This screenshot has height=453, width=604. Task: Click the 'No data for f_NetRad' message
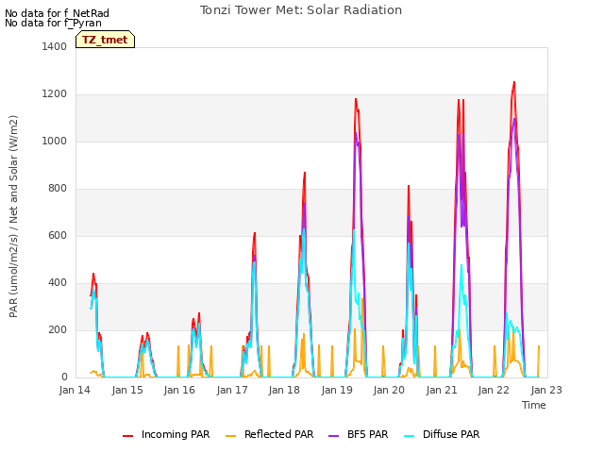[57, 13]
